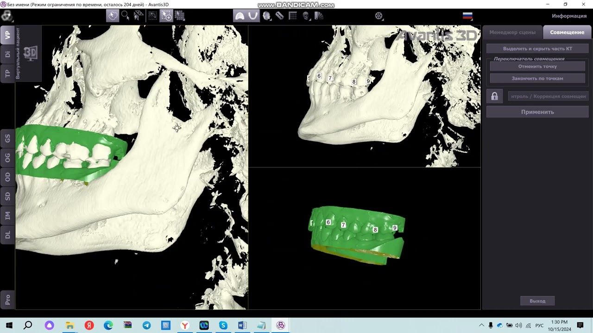Open Telegram from the taskbar

(146, 326)
